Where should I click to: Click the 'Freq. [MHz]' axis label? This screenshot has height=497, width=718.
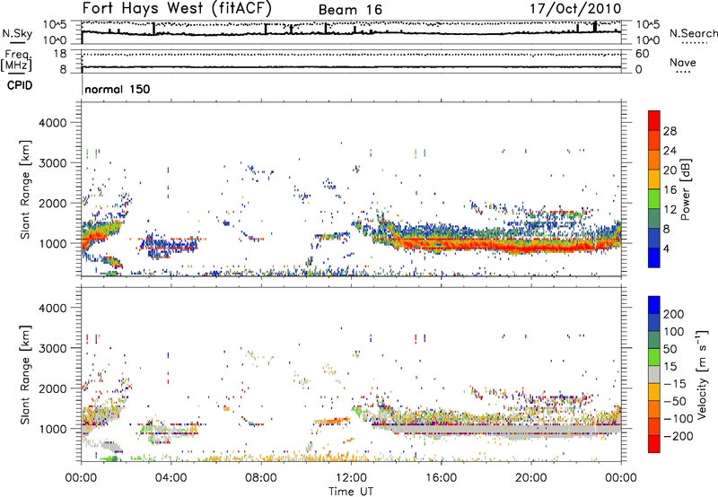16,61
